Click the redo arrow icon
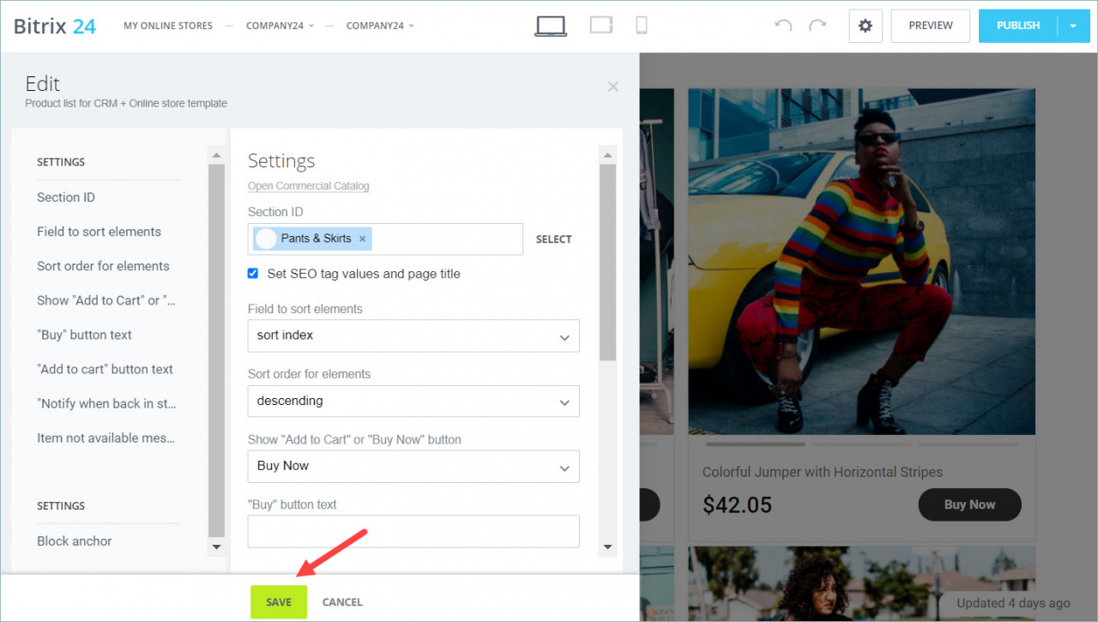This screenshot has width=1098, height=622. coord(817,26)
